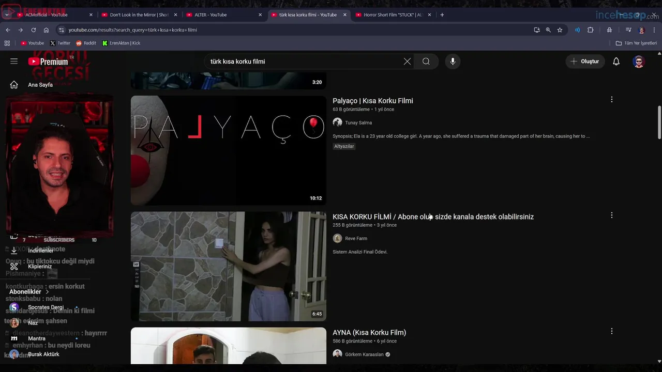This screenshot has height=372, width=662.
Task: Click 'Sistem Analizi Final Ödevi.' description
Action: [360, 252]
